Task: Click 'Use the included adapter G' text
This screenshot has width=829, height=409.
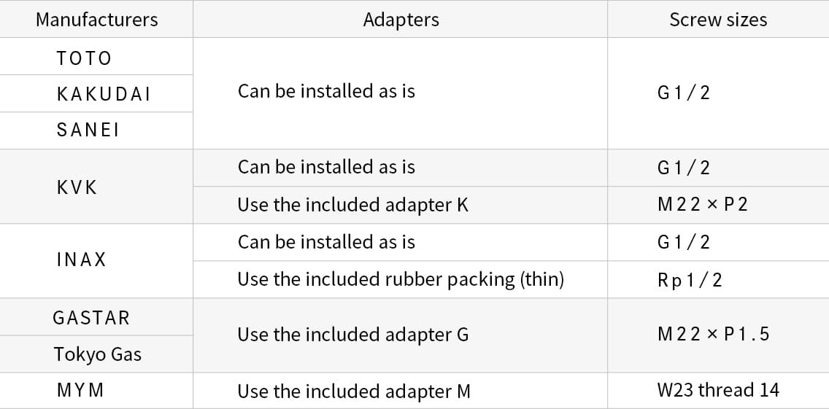Action: (x=352, y=335)
